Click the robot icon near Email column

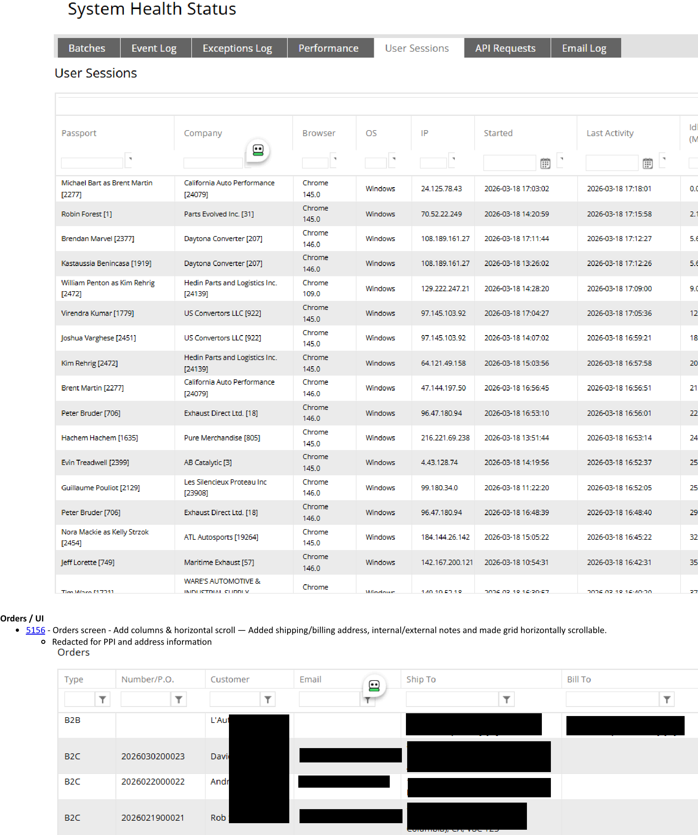pos(374,686)
